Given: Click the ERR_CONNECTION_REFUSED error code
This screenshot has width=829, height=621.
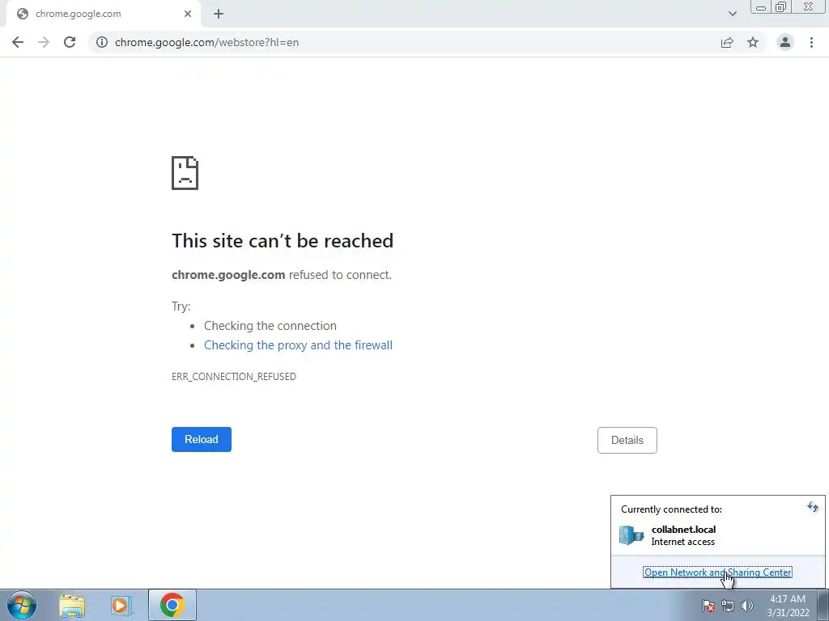Looking at the screenshot, I should click(234, 377).
